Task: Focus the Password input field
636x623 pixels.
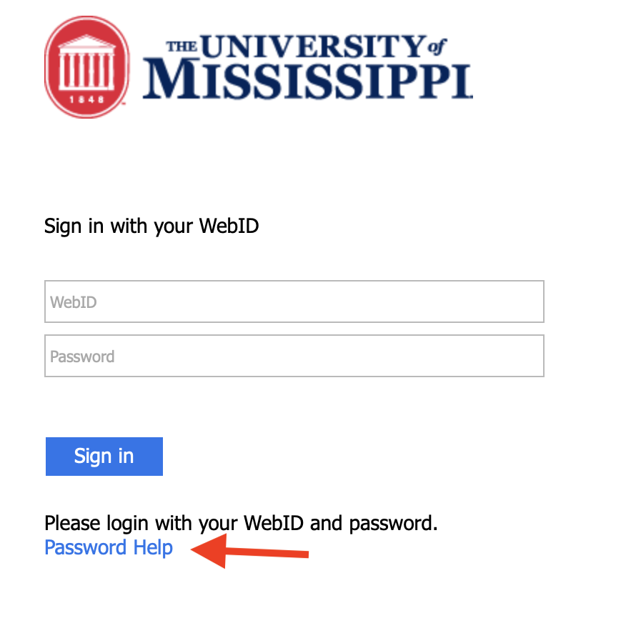Action: (294, 356)
